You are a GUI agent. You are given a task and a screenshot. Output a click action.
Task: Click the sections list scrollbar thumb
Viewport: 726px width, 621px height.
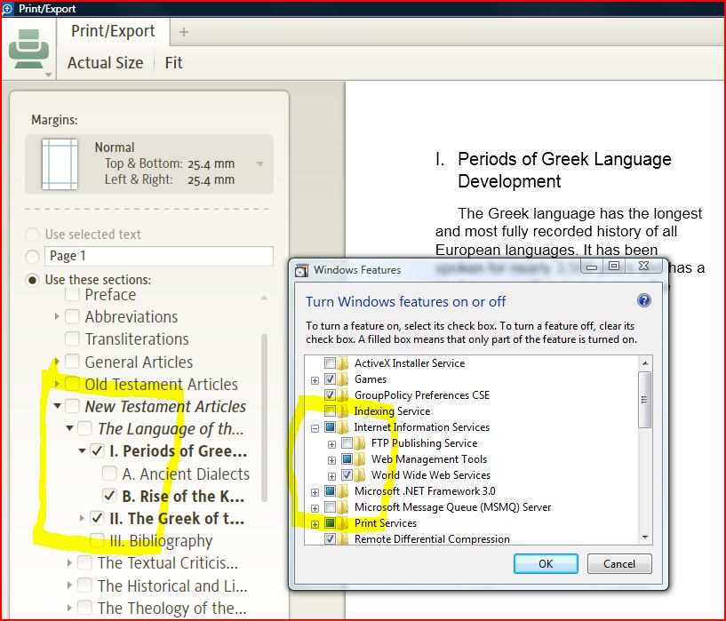[x=265, y=418]
